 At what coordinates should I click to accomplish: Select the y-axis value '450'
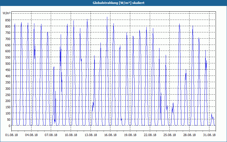pos(8,70)
